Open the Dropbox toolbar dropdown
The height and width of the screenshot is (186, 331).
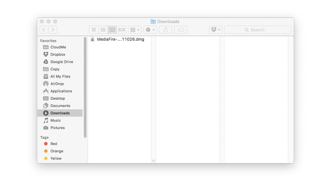pyautogui.click(x=216, y=30)
